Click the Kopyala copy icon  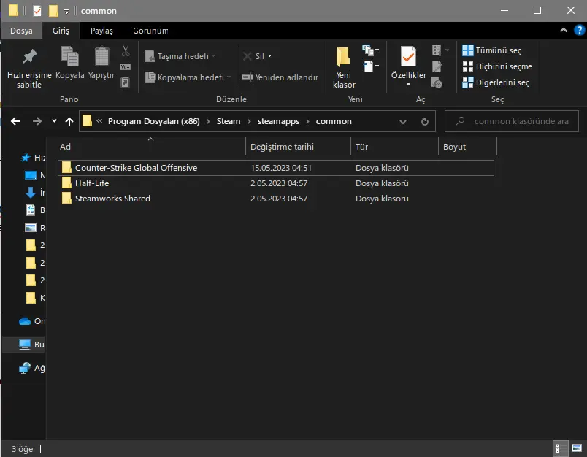click(69, 56)
